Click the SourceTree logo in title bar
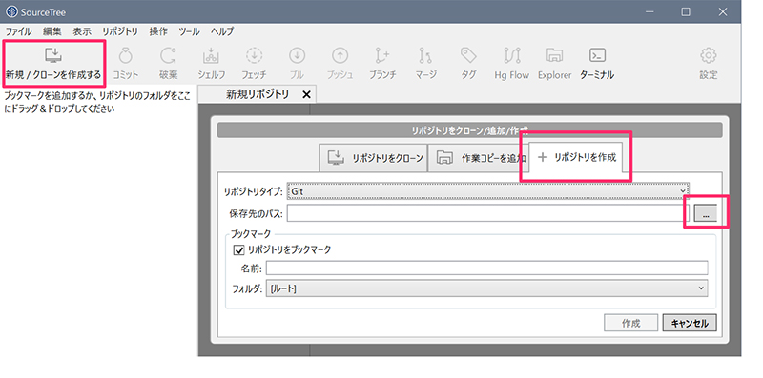Viewport: 763px width, 378px height. [x=11, y=11]
